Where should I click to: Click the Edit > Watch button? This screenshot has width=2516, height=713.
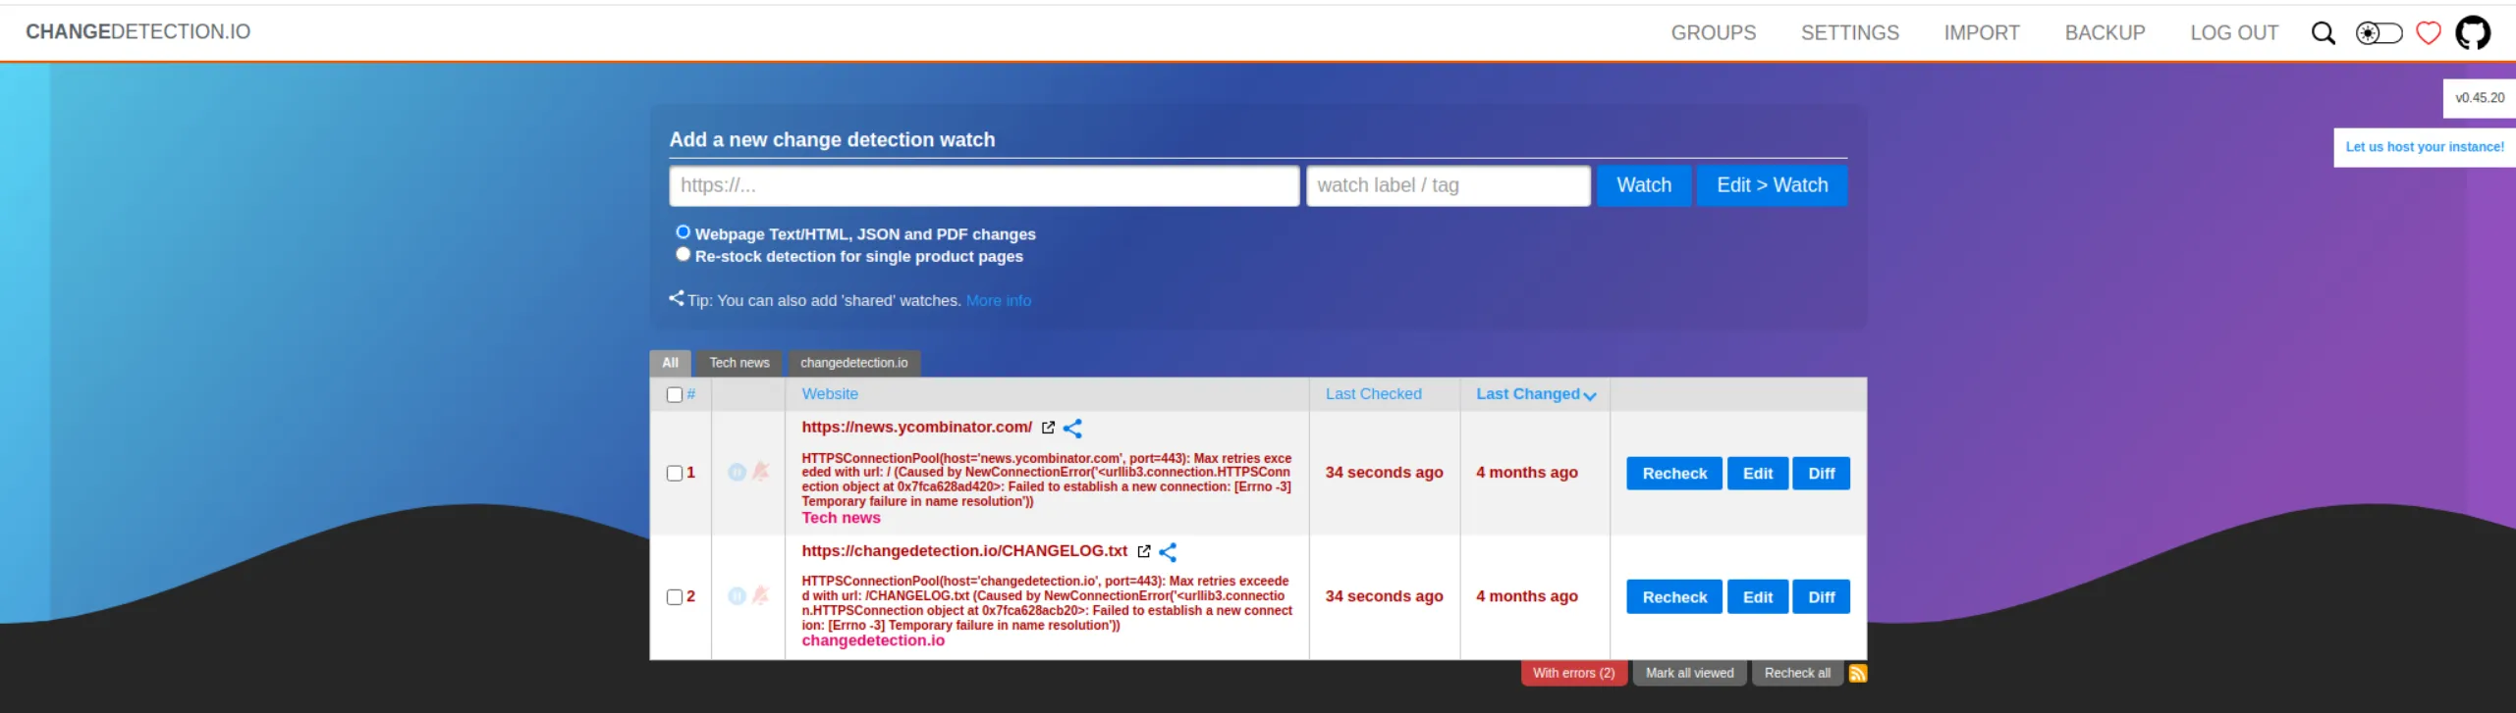point(1772,185)
